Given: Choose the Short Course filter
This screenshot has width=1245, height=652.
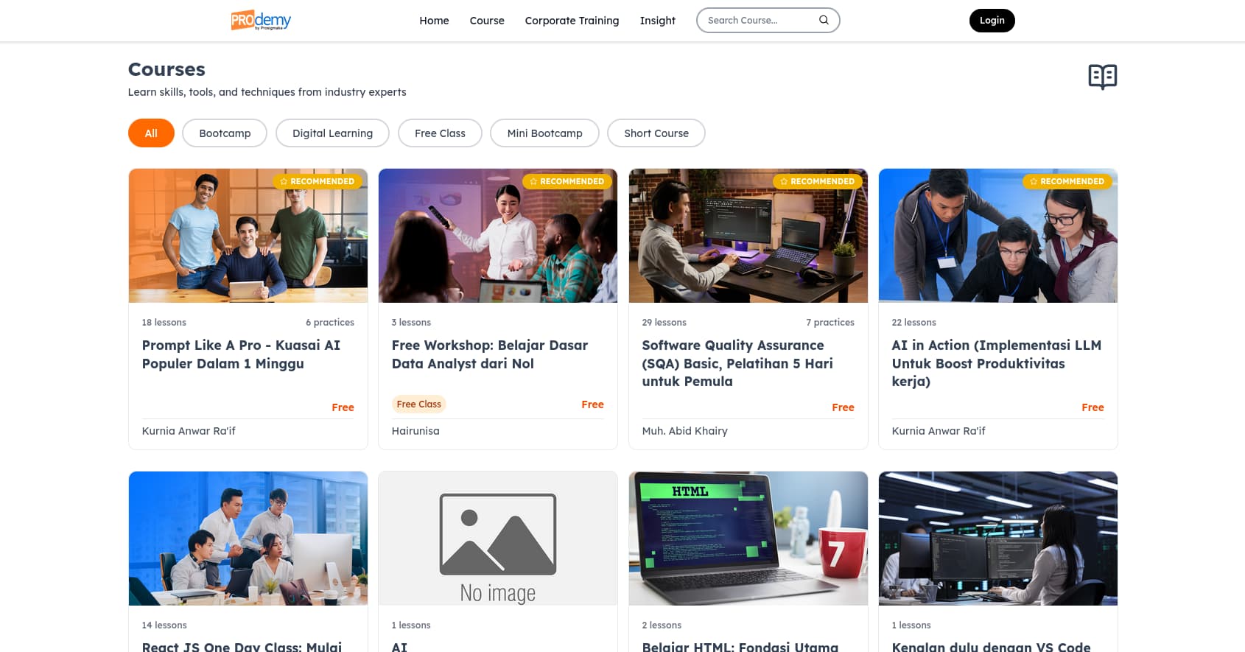Looking at the screenshot, I should 656,133.
